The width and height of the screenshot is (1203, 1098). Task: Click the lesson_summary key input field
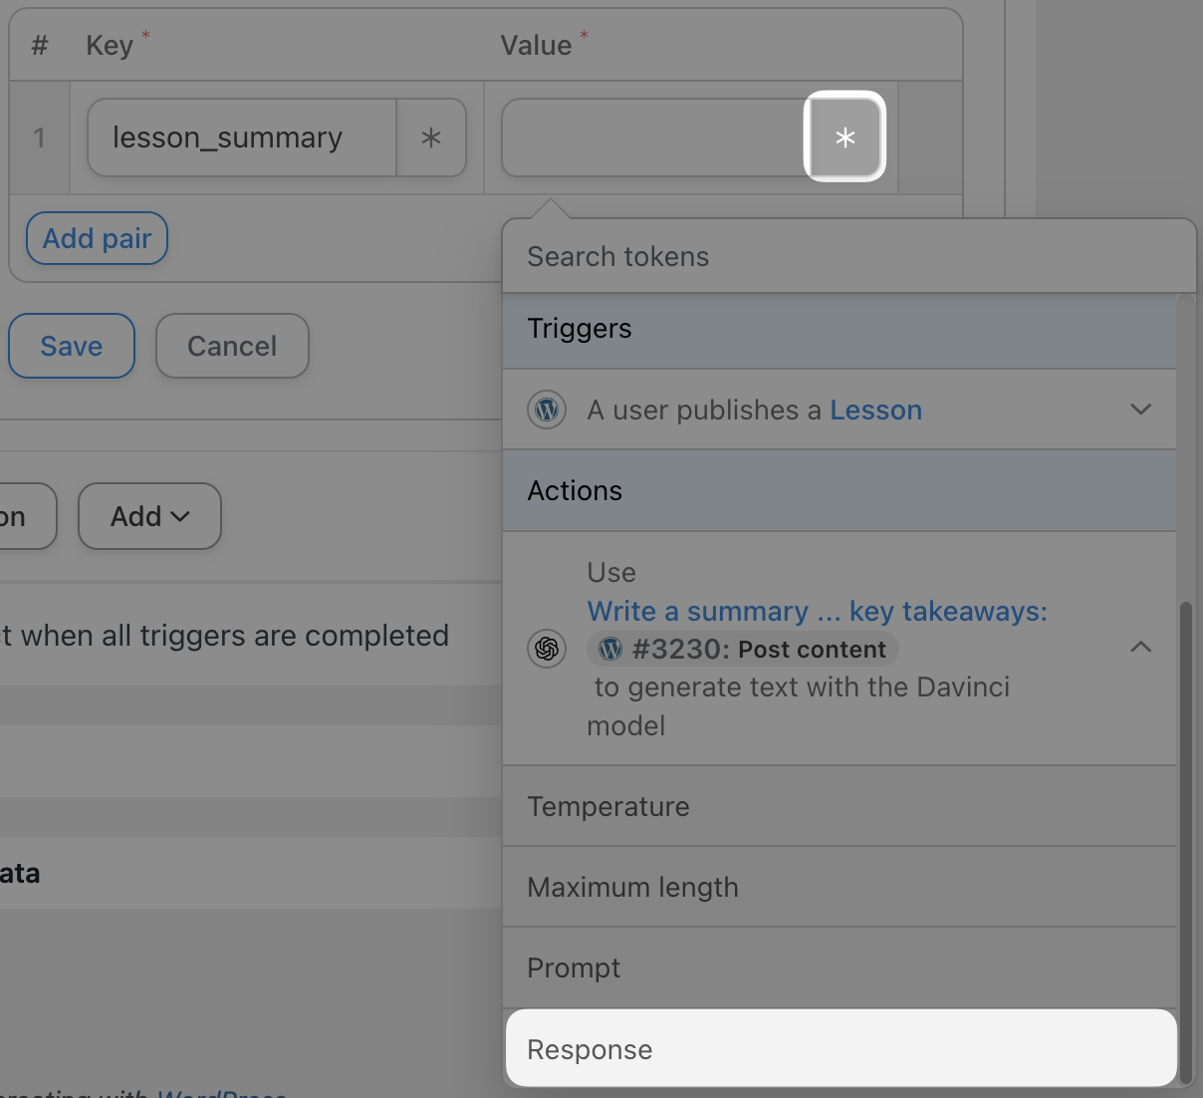pyautogui.click(x=242, y=137)
